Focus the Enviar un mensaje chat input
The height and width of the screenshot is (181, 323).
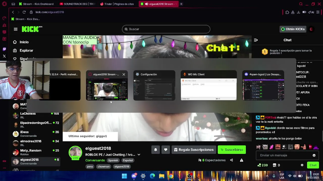284,155
